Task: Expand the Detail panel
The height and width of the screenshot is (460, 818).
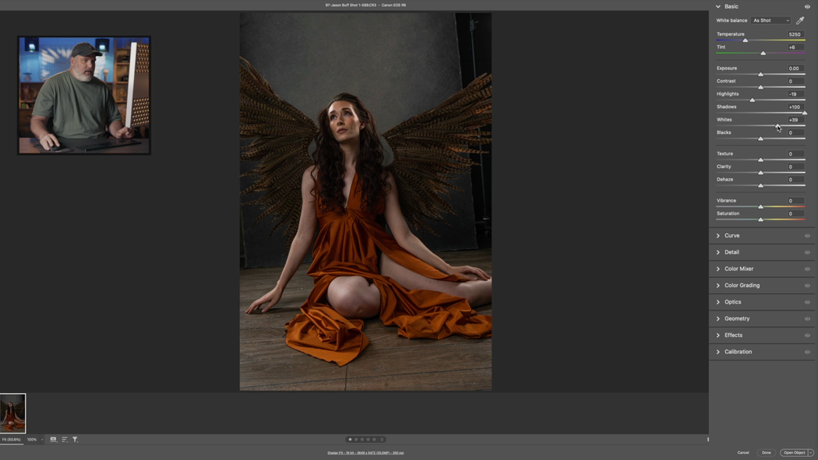Action: [x=718, y=253]
